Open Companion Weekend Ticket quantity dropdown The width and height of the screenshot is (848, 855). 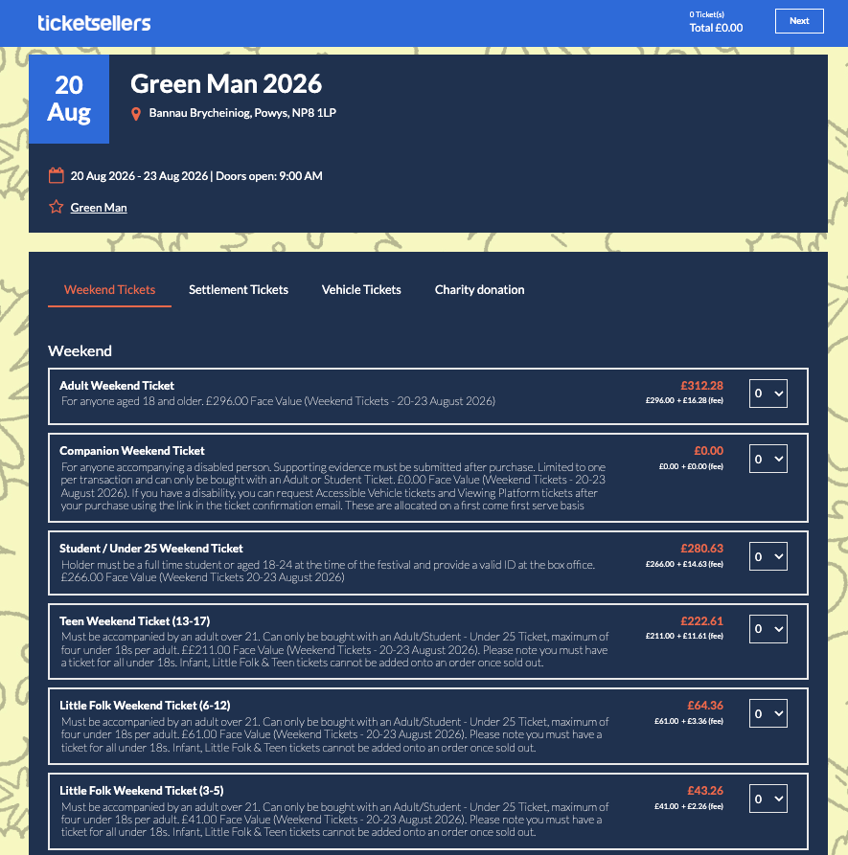768,459
